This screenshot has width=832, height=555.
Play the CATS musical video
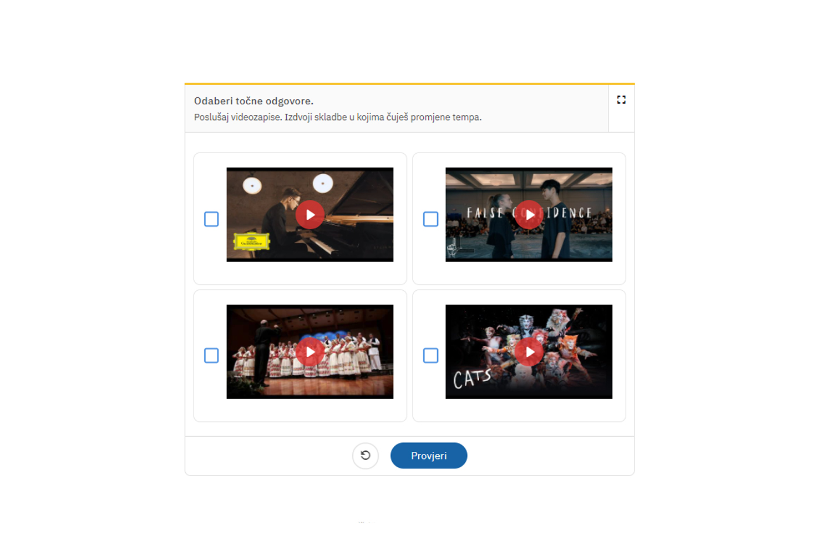coord(529,352)
